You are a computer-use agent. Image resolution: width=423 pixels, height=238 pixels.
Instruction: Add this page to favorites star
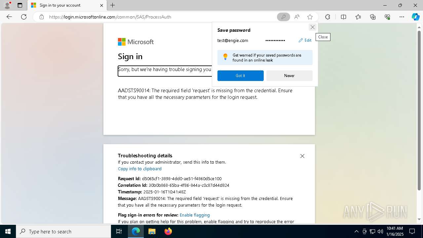click(310, 17)
